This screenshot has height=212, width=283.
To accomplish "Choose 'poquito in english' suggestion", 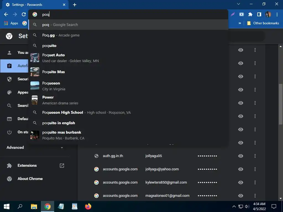I will pyautogui.click(x=128, y=123).
